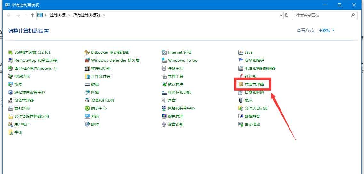Click the 程序和功能 icon

coord(87,68)
